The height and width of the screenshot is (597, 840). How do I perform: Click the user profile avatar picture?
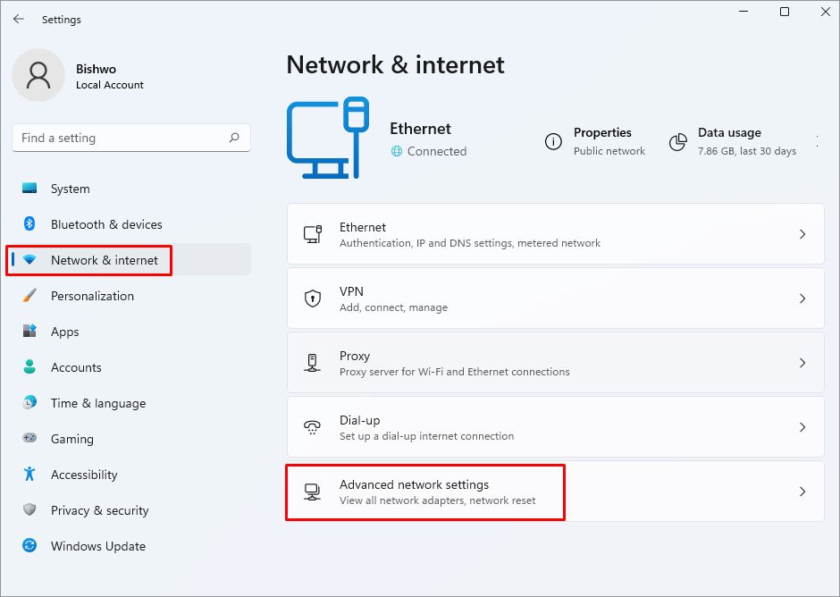coord(38,75)
